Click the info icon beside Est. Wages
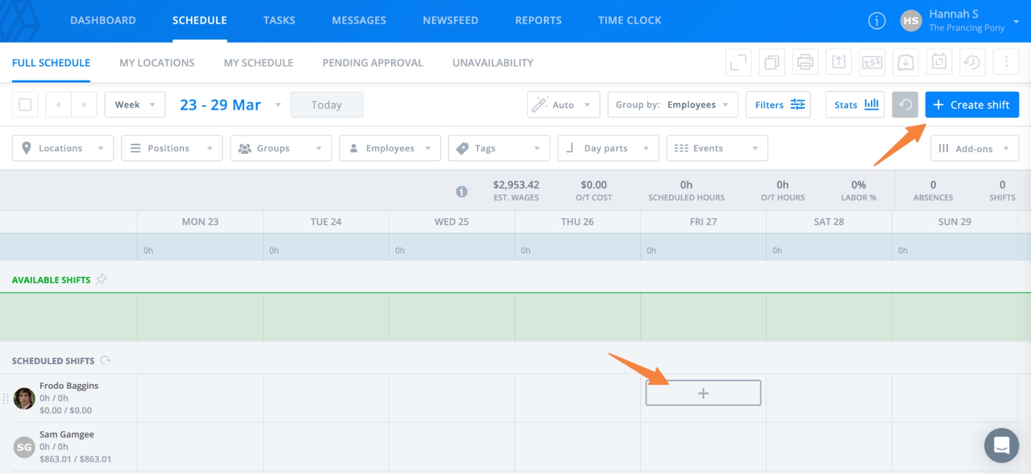The width and height of the screenshot is (1031, 474). [461, 192]
